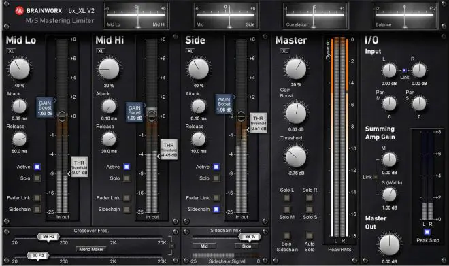The height and width of the screenshot is (266, 449).
Task: Click the Side Threshold -0.51 dB handle
Action: tap(259, 122)
